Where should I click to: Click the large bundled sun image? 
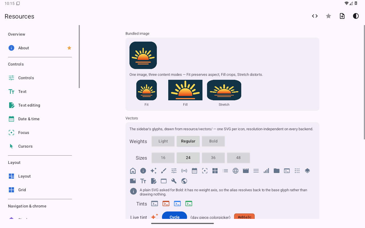(143, 55)
